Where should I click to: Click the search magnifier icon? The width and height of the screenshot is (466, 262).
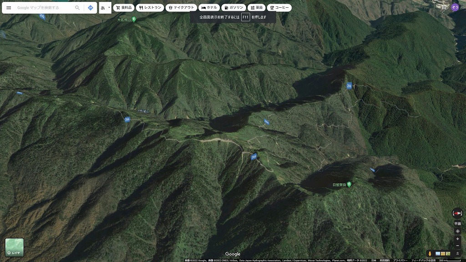point(77,8)
